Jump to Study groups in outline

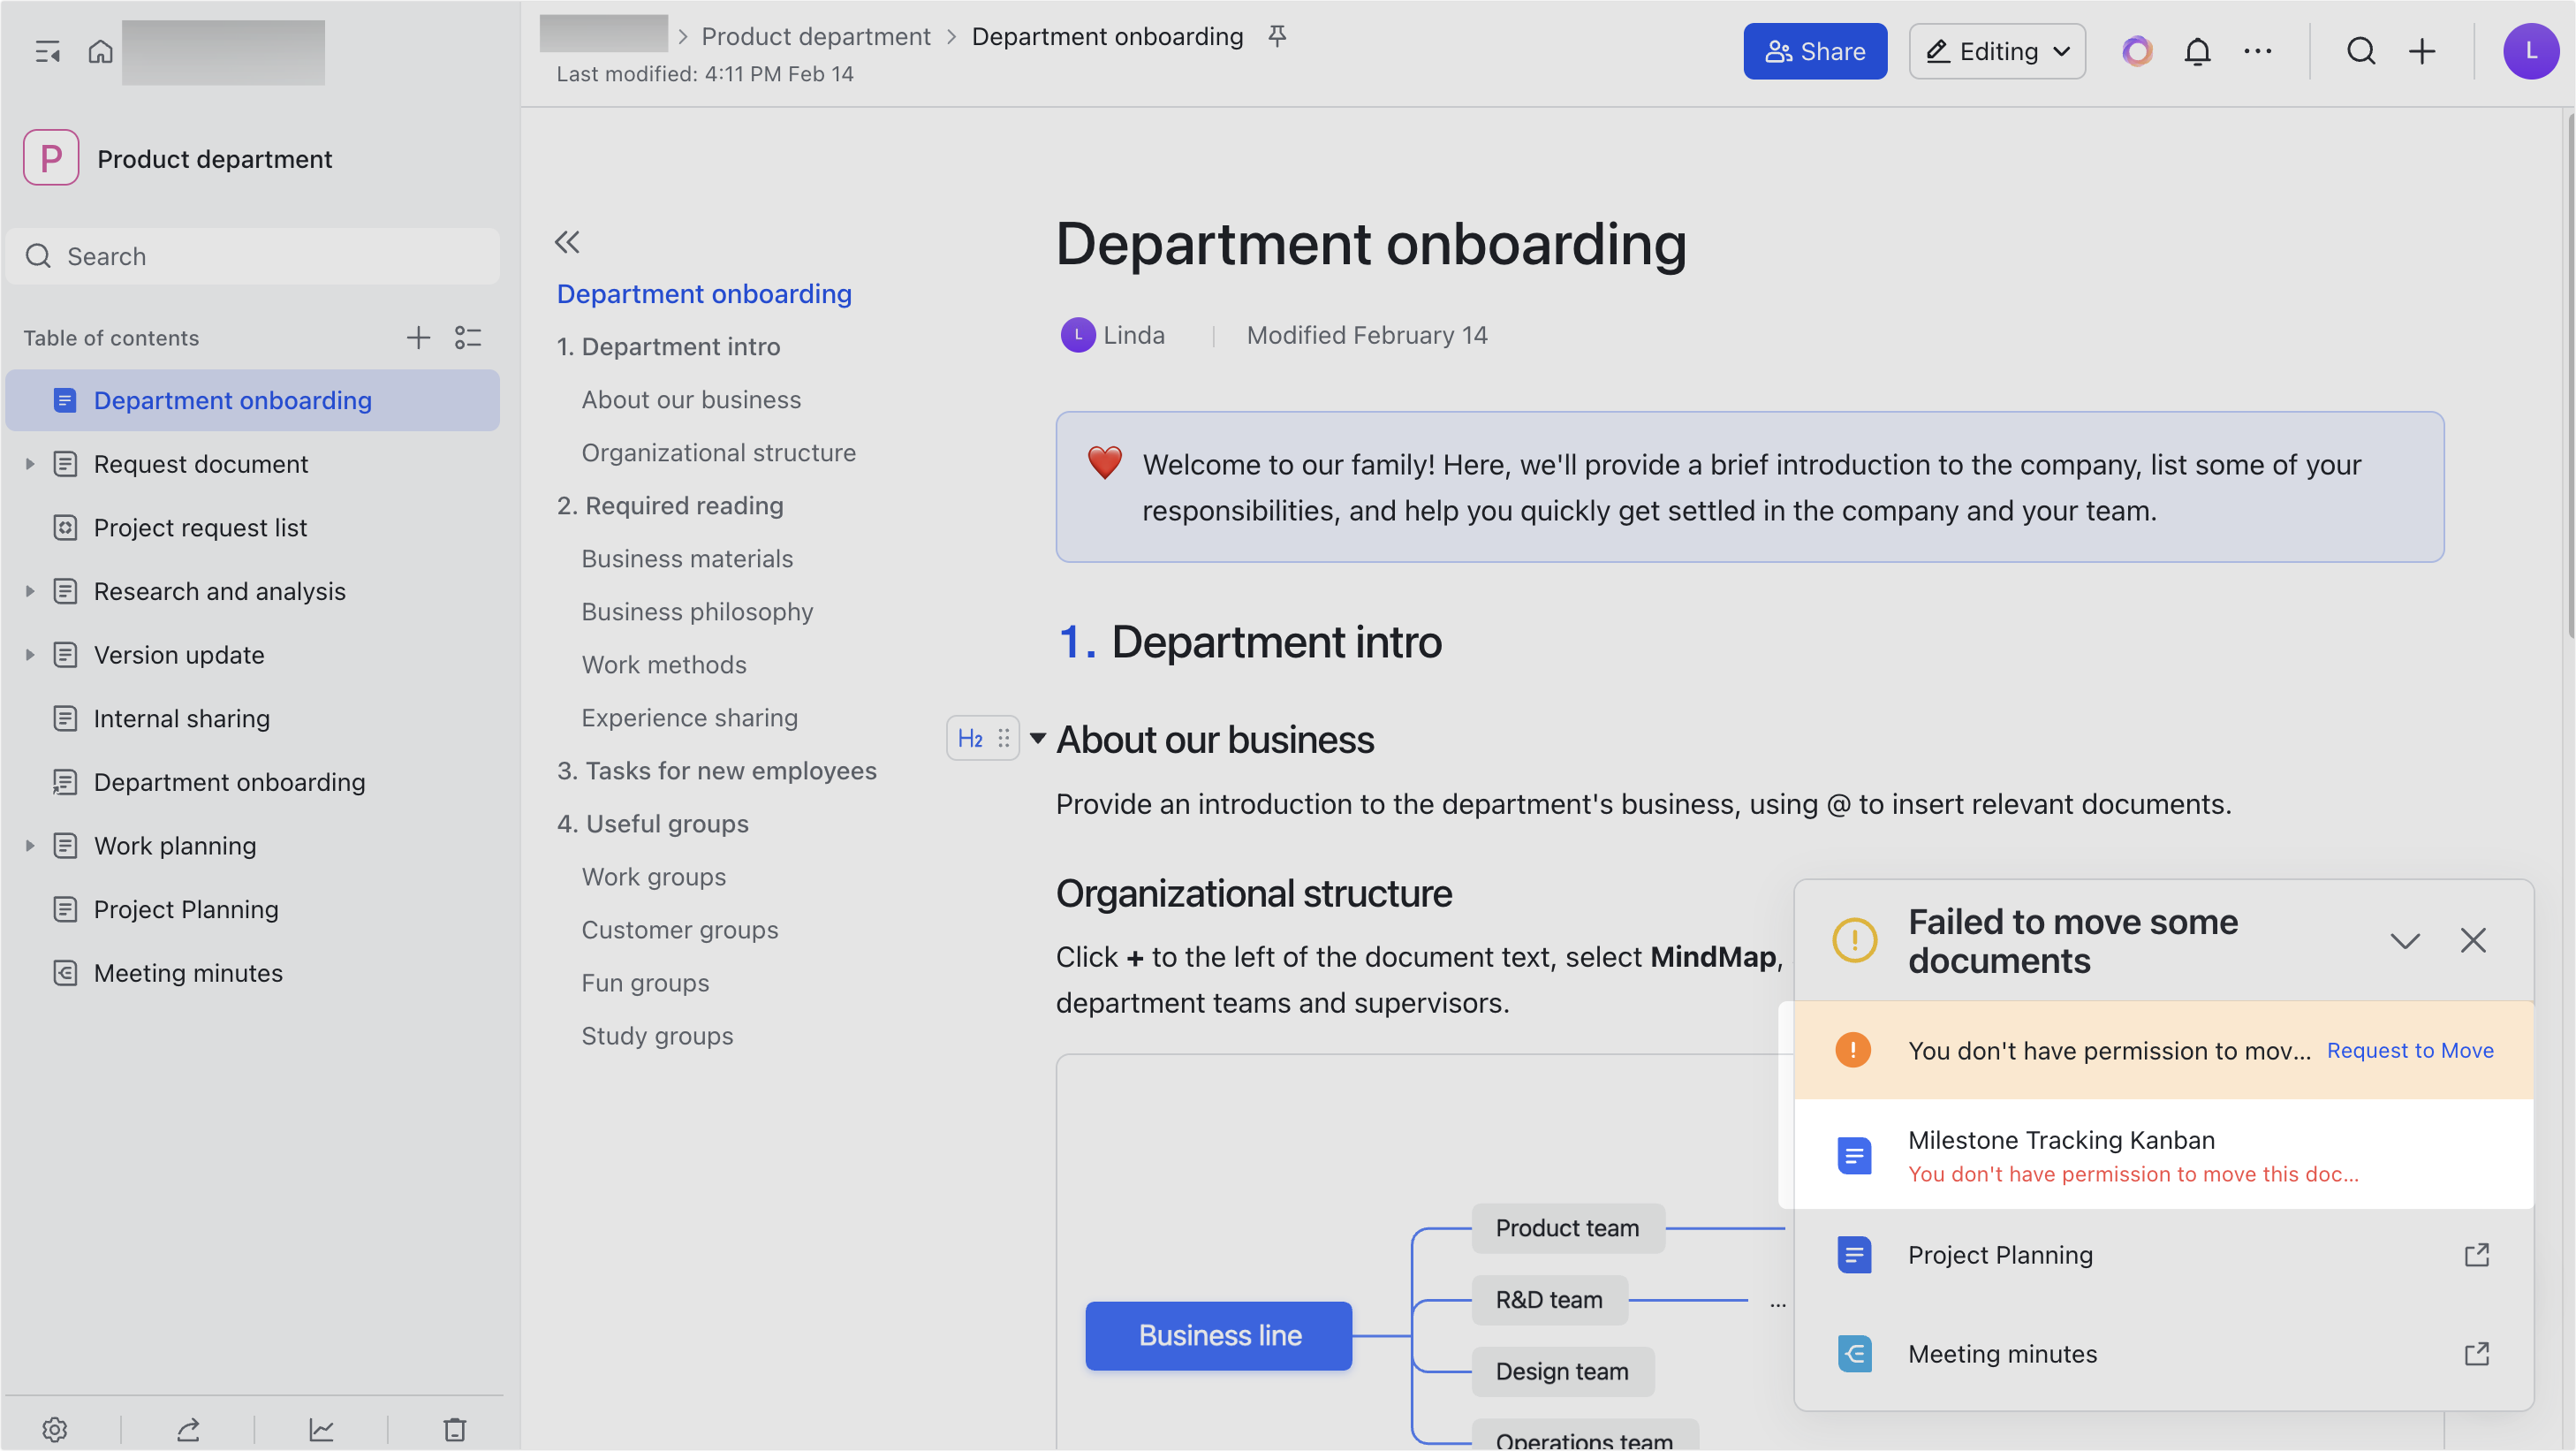click(x=657, y=1036)
